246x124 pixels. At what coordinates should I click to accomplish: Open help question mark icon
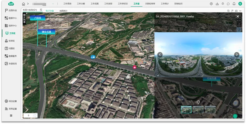pyautogui.click(x=223, y=4)
